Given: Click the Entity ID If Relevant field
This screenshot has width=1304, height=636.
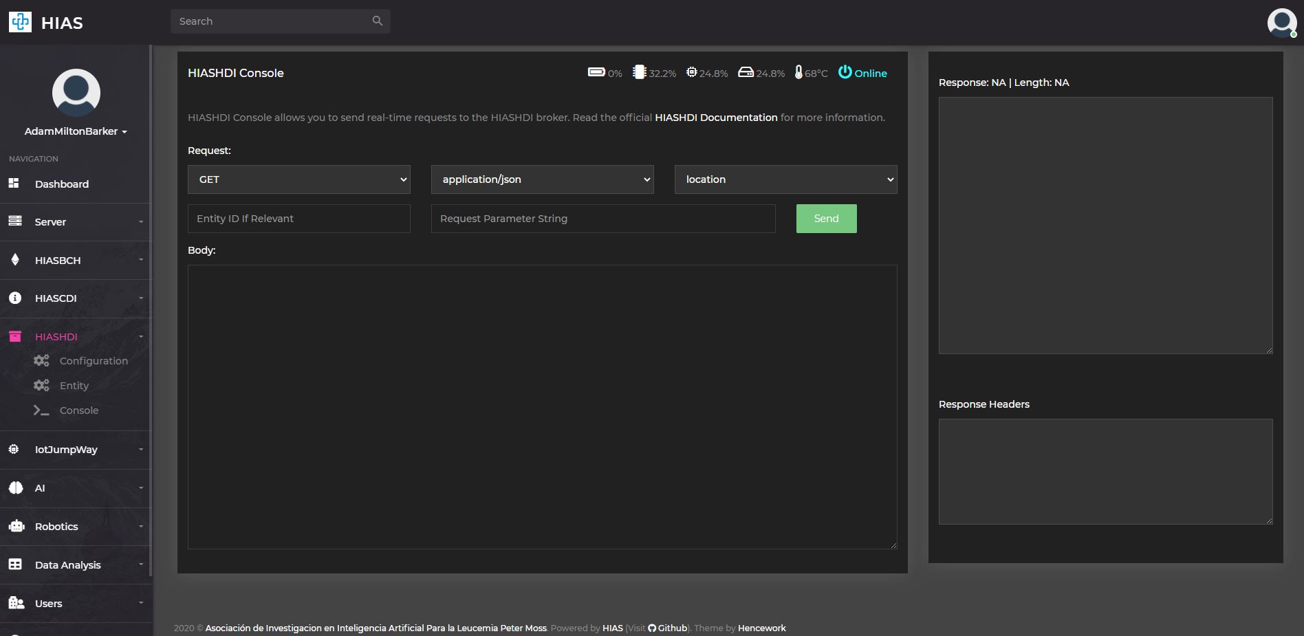Looking at the screenshot, I should point(299,219).
